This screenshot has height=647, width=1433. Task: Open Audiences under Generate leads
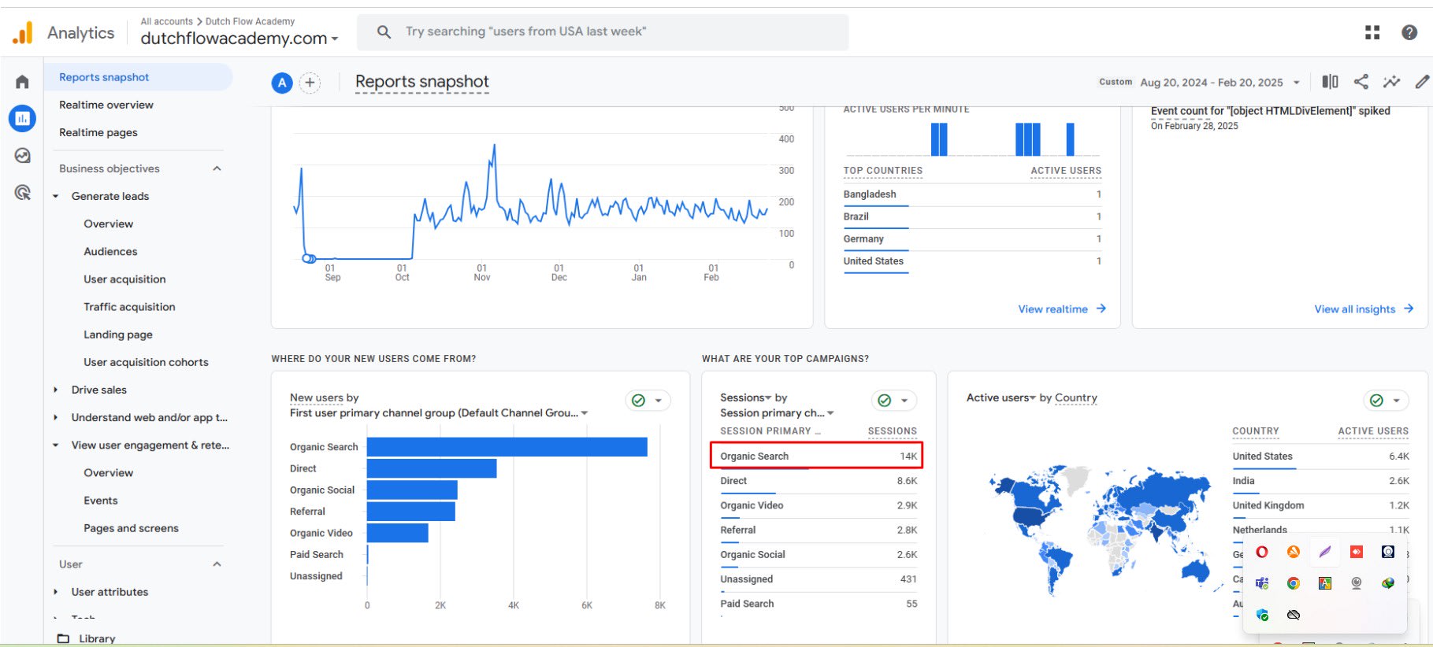click(x=110, y=251)
